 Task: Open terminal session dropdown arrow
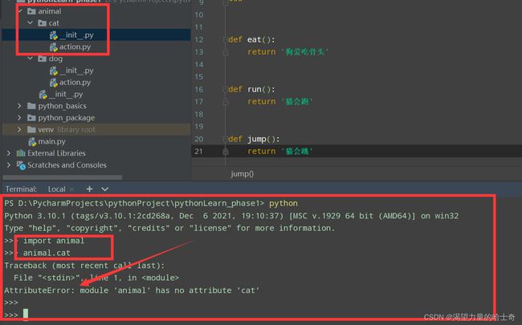[105, 189]
